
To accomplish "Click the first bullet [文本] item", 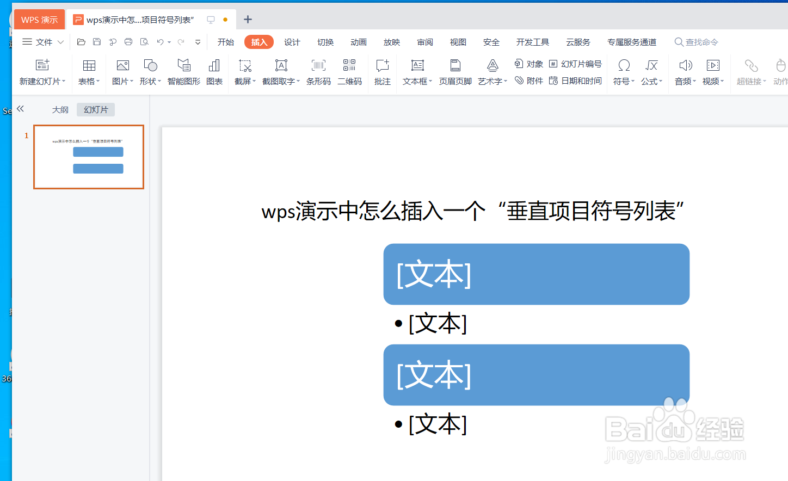I will 432,323.
